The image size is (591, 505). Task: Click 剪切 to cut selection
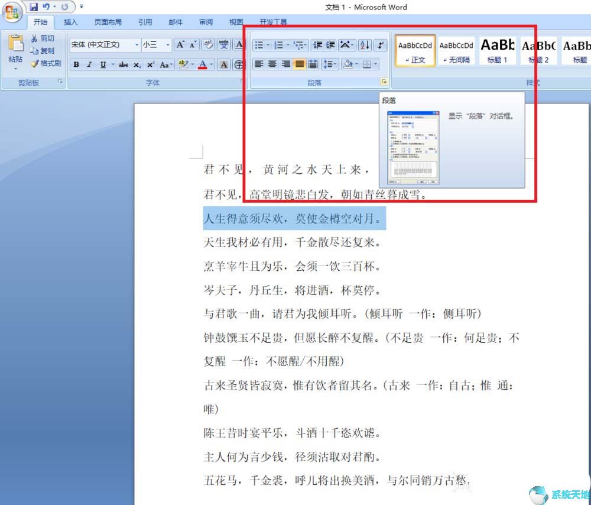pos(42,38)
